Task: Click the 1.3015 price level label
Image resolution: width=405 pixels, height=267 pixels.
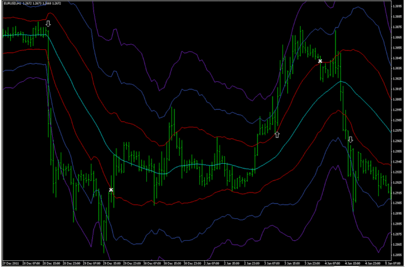Action: [x=398, y=89]
